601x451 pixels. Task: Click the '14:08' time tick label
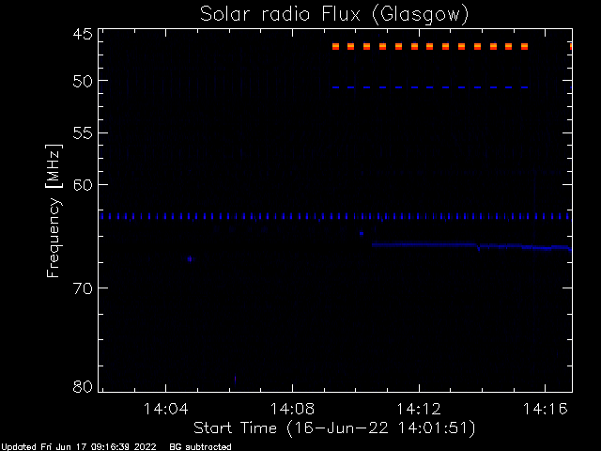pyautogui.click(x=292, y=409)
